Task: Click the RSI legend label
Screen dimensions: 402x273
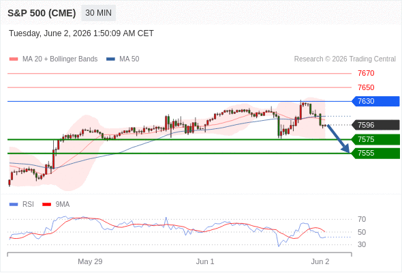Action: pyautogui.click(x=28, y=205)
